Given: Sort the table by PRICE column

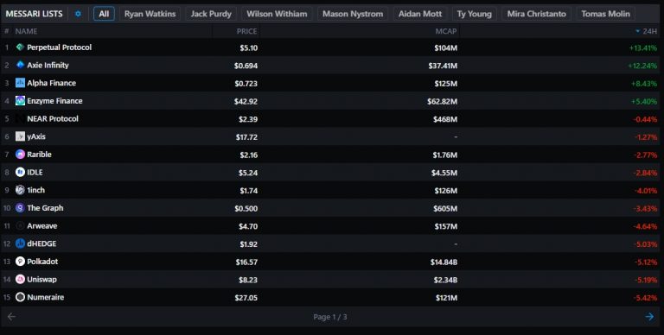Looking at the screenshot, I should point(246,31).
